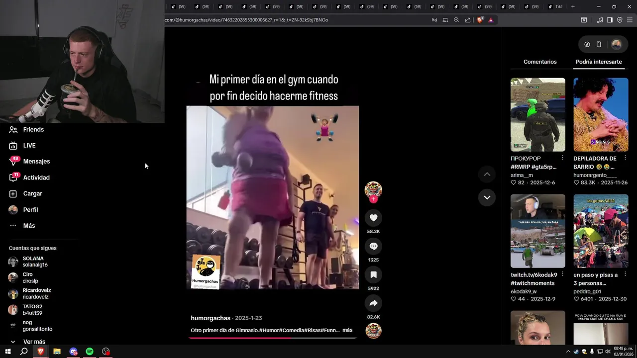
Task: Click the Brave Rewards triangle icon
Action: pos(491,20)
